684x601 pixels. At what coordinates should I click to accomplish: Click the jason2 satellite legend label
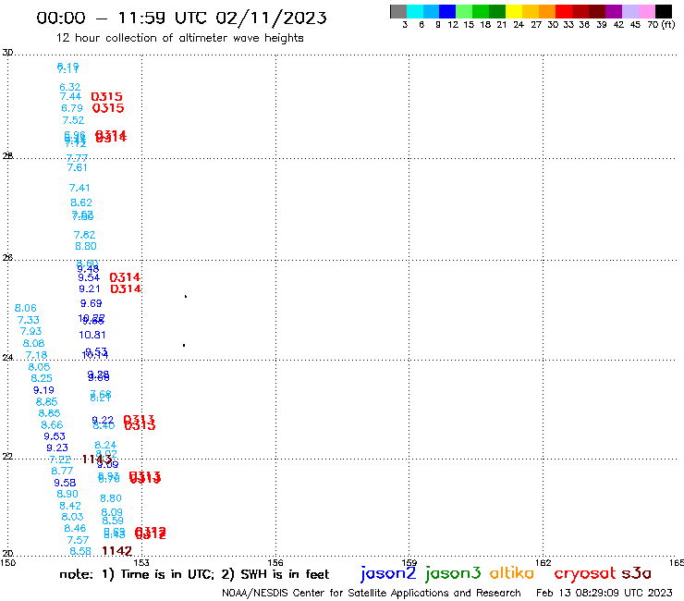click(388, 573)
